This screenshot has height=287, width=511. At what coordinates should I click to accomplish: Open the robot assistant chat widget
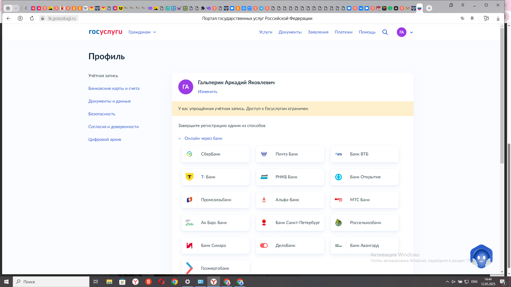(x=481, y=256)
